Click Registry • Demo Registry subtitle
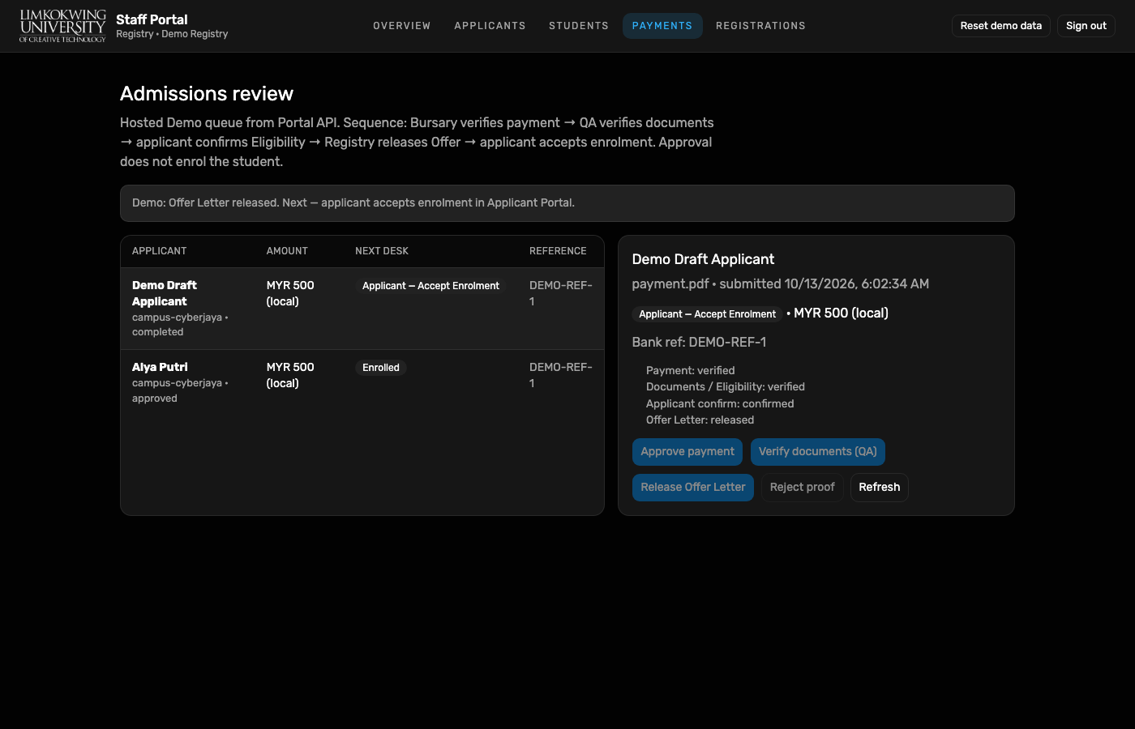The width and height of the screenshot is (1135, 729). (172, 34)
